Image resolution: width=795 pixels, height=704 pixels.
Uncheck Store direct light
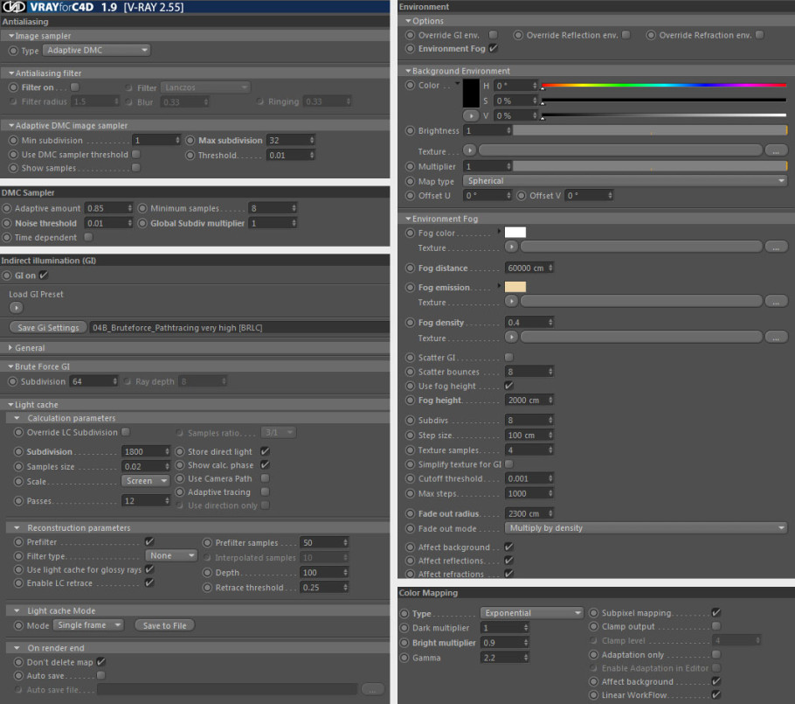click(x=265, y=451)
